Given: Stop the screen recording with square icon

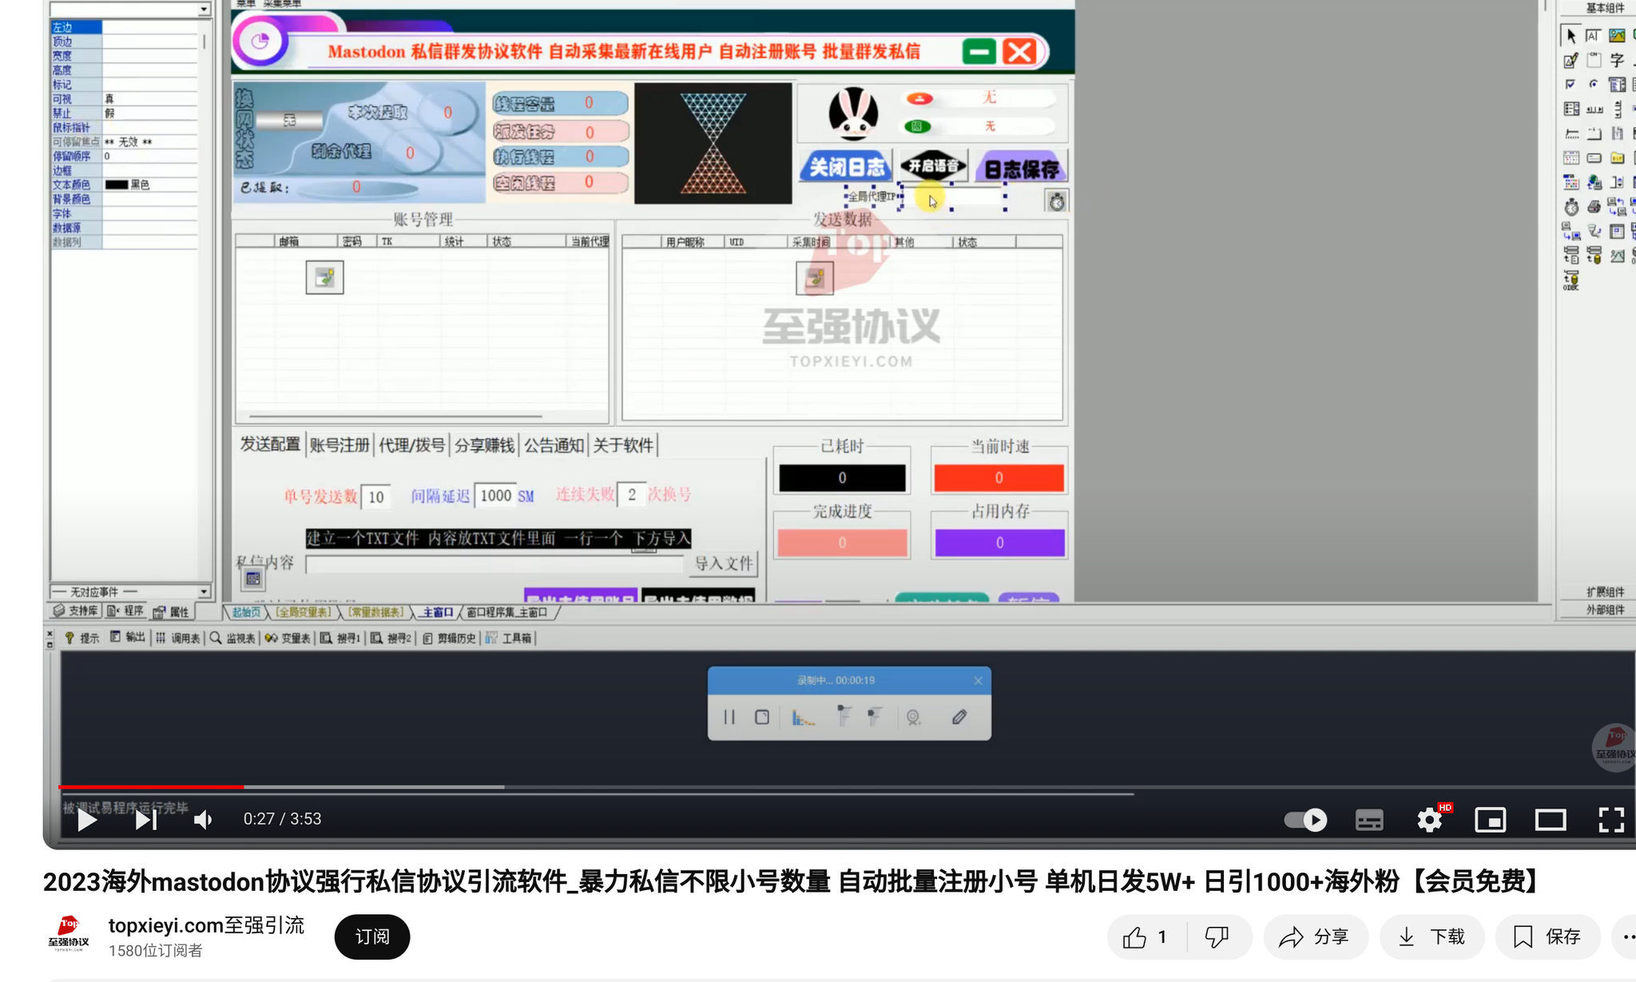Looking at the screenshot, I should 761,717.
